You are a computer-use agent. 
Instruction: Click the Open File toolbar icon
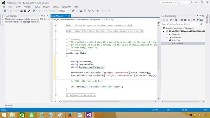coord(21,11)
